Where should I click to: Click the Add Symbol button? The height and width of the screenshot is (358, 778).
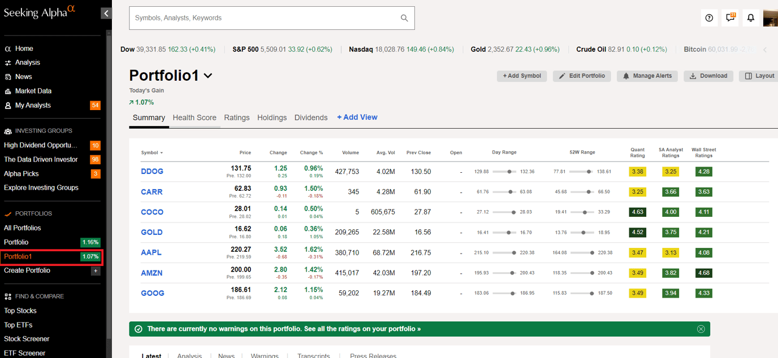[x=522, y=76]
